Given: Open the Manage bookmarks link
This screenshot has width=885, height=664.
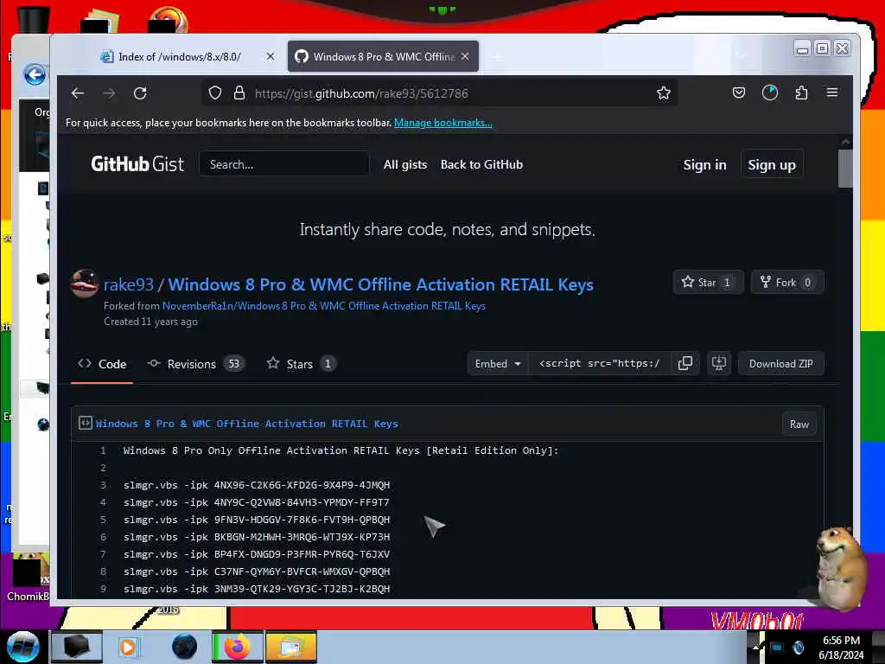Looking at the screenshot, I should coord(443,123).
